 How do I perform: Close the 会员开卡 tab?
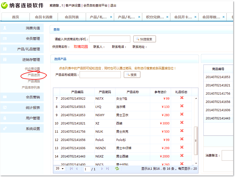[x=196, y=17]
